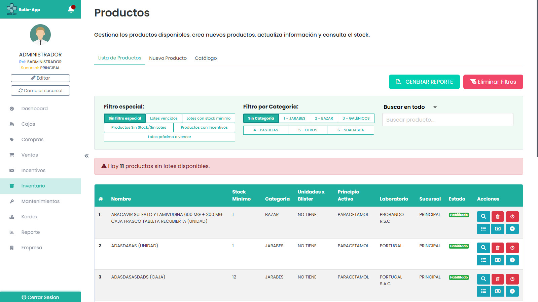Filter by category 1 - JARABES
The image size is (538, 302).
coord(294,118)
